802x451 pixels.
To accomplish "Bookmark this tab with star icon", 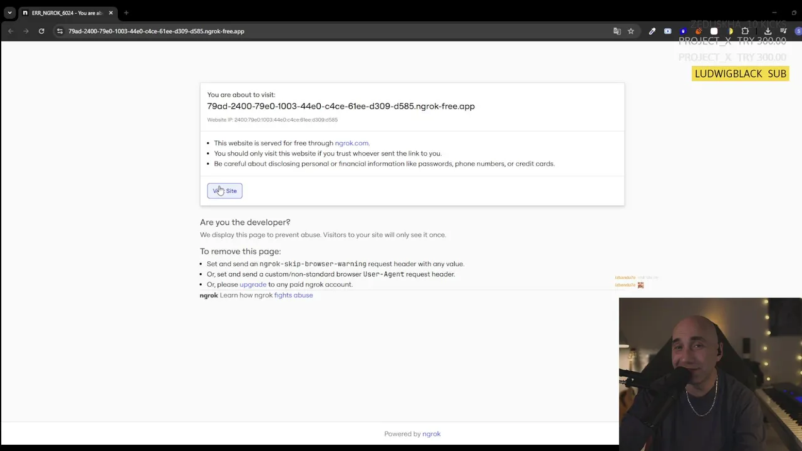I will point(631,31).
